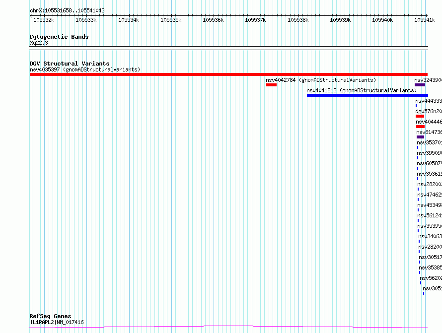Click the 105541k ruler position

click(x=425, y=20)
